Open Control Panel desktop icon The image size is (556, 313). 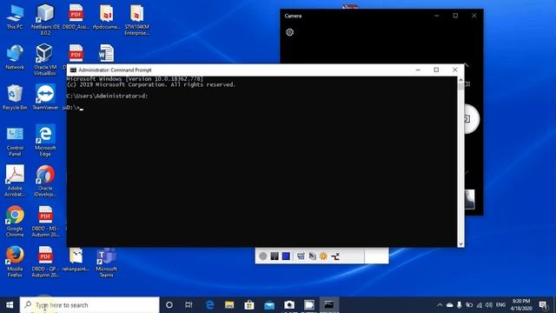coord(15,141)
